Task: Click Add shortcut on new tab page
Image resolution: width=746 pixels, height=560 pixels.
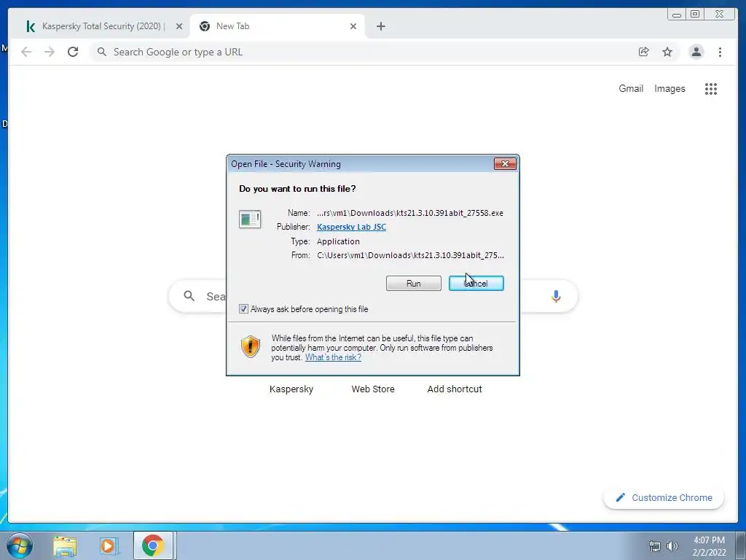Action: pos(455,389)
